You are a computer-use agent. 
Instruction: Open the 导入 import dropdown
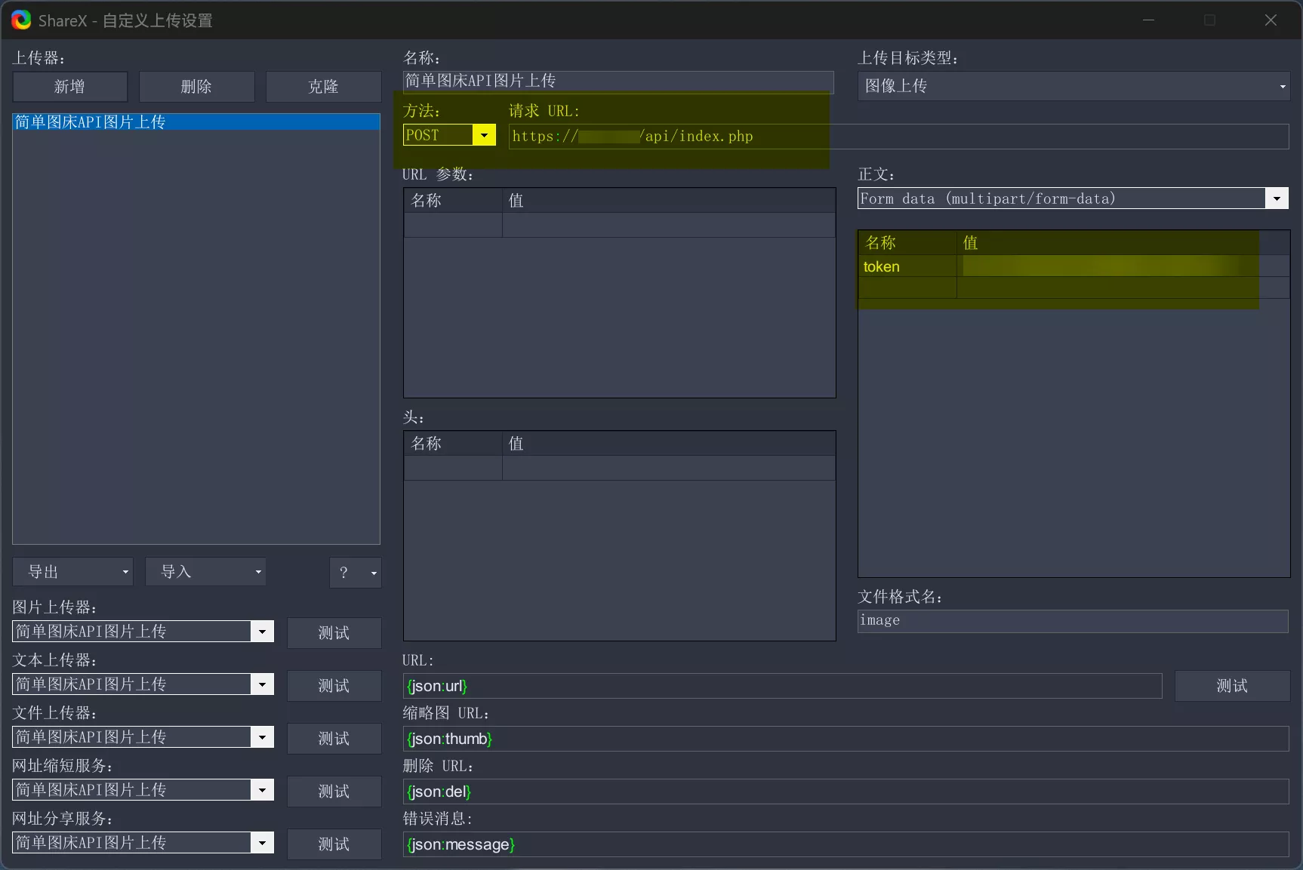205,572
